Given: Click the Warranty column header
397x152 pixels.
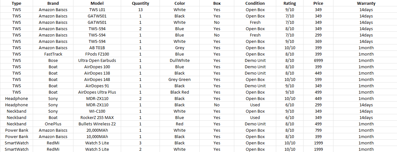Looking at the screenshot, I should point(366,3).
